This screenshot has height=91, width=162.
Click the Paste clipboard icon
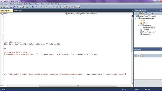[23, 7]
